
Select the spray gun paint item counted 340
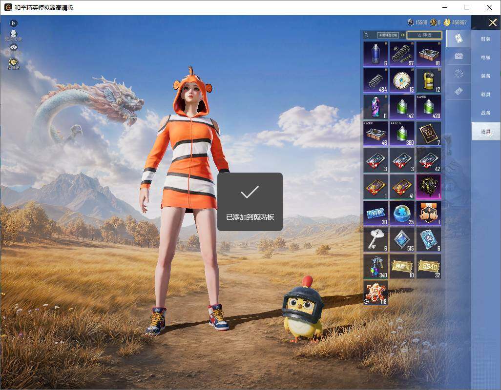[376, 266]
